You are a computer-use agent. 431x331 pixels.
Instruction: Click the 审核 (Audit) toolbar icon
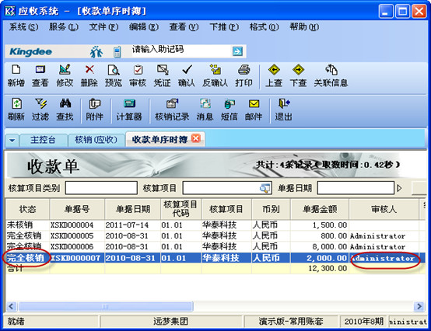[x=138, y=70]
